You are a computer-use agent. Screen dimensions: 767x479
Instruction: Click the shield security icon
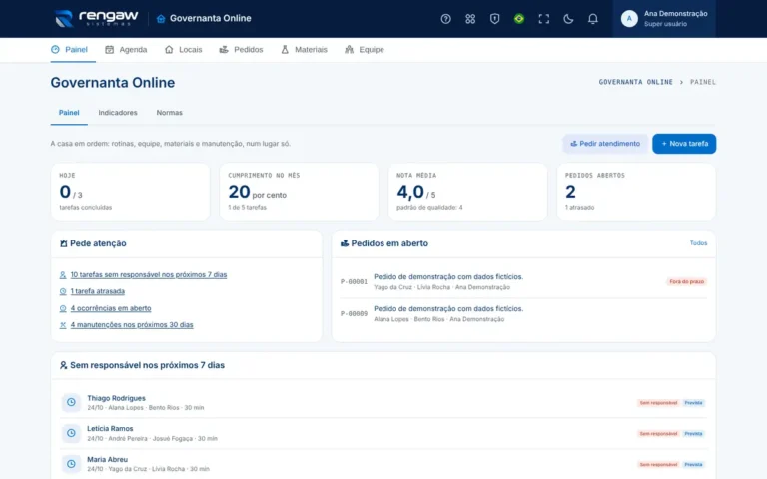[494, 19]
